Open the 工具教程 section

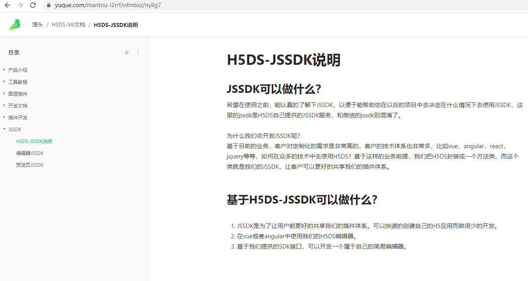[18, 82]
